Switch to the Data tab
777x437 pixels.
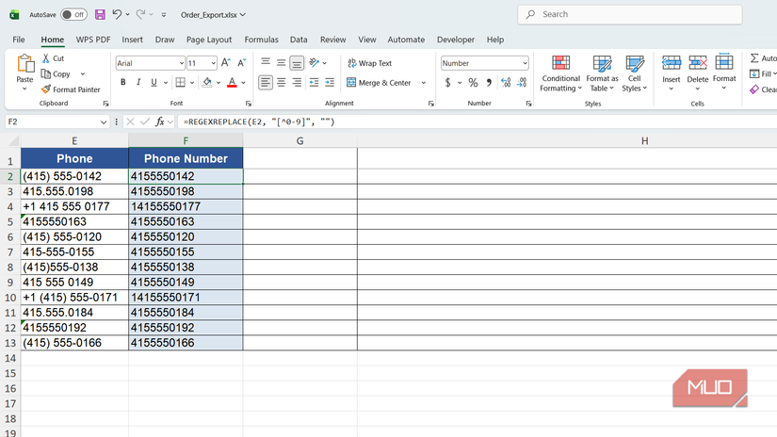299,40
